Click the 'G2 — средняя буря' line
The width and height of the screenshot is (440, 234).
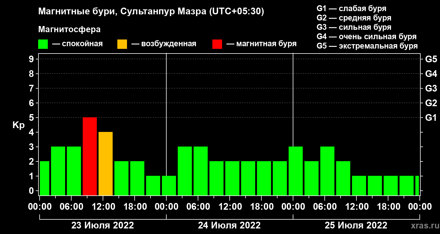pyautogui.click(x=354, y=18)
